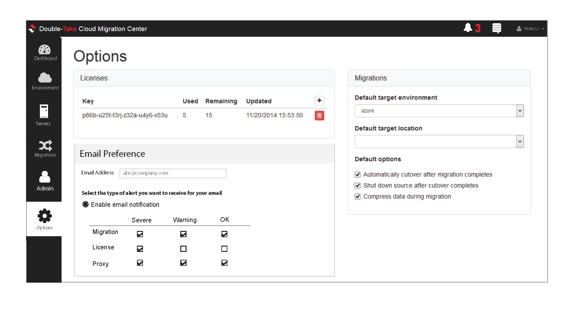The image size is (581, 325).
Task: Toggle Proxy OK alert checkbox
Action: (x=224, y=263)
